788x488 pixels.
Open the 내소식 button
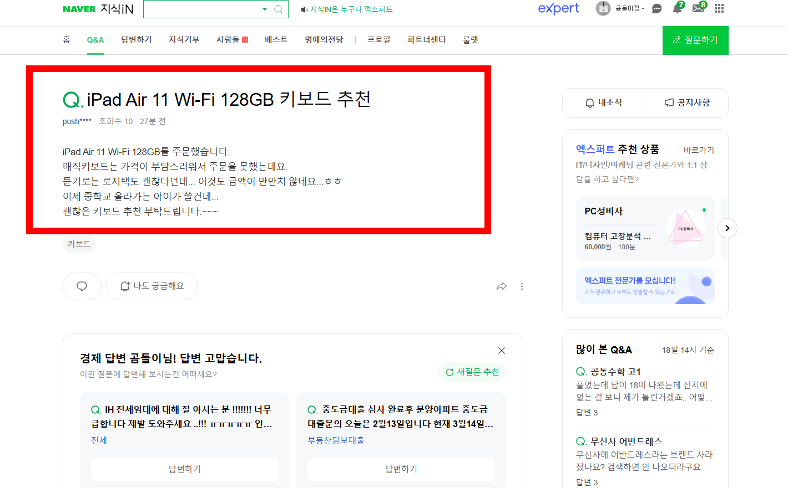click(604, 102)
